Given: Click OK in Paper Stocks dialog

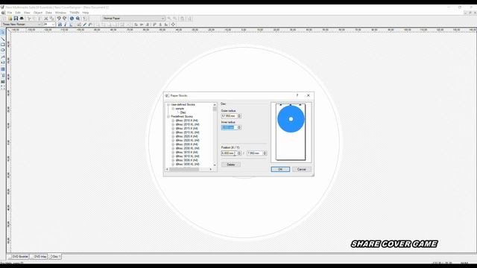Looking at the screenshot, I should (x=280, y=169).
